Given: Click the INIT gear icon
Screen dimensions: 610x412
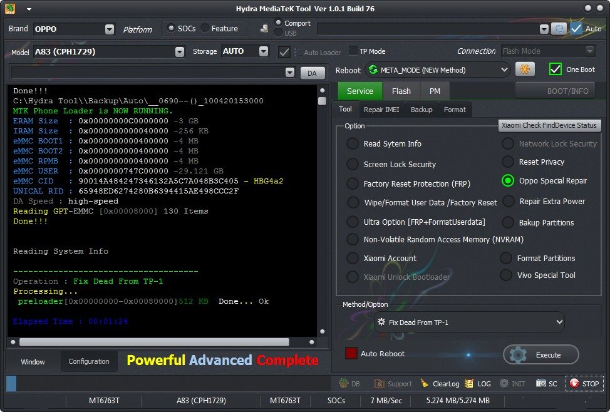Looking at the screenshot, I should [504, 384].
